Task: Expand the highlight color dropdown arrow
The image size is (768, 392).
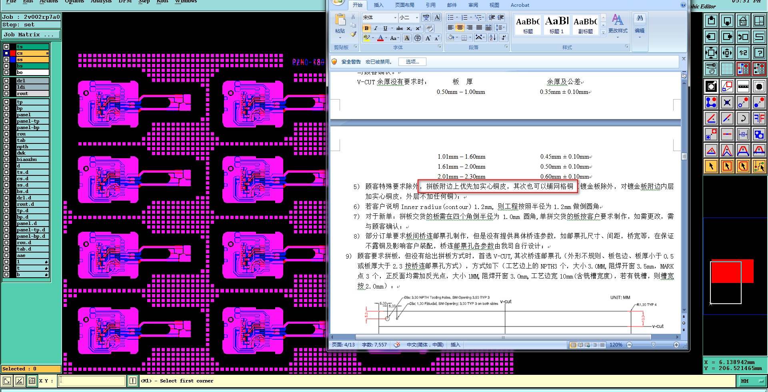Action: pos(373,38)
